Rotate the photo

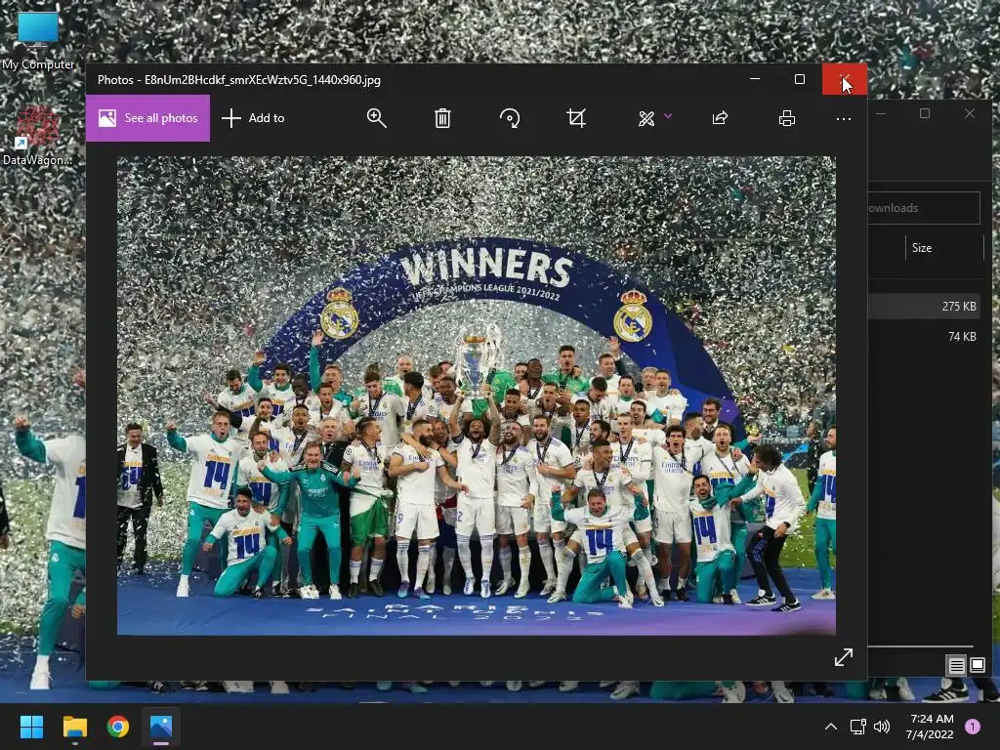pyautogui.click(x=510, y=118)
